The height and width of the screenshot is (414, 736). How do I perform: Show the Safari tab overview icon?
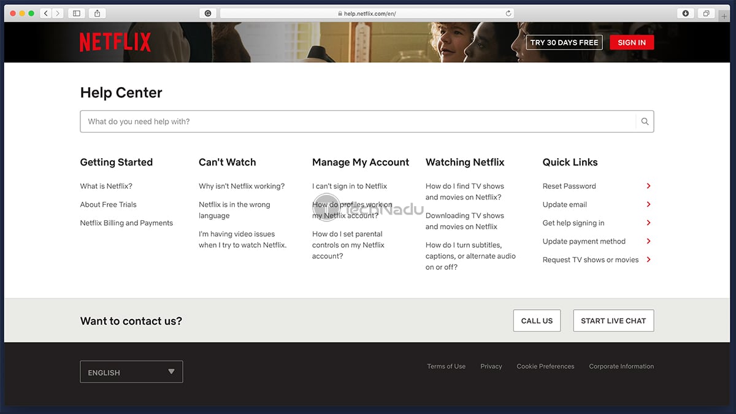pyautogui.click(x=706, y=13)
